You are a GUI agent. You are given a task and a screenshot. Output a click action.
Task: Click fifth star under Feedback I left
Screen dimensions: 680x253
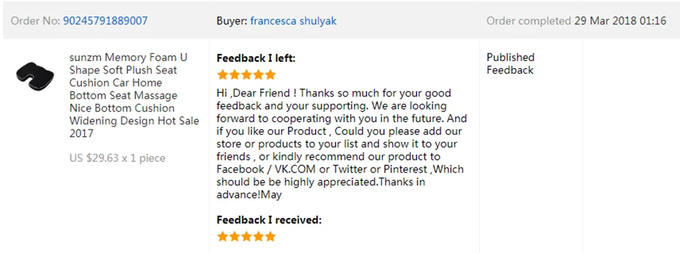click(x=270, y=75)
